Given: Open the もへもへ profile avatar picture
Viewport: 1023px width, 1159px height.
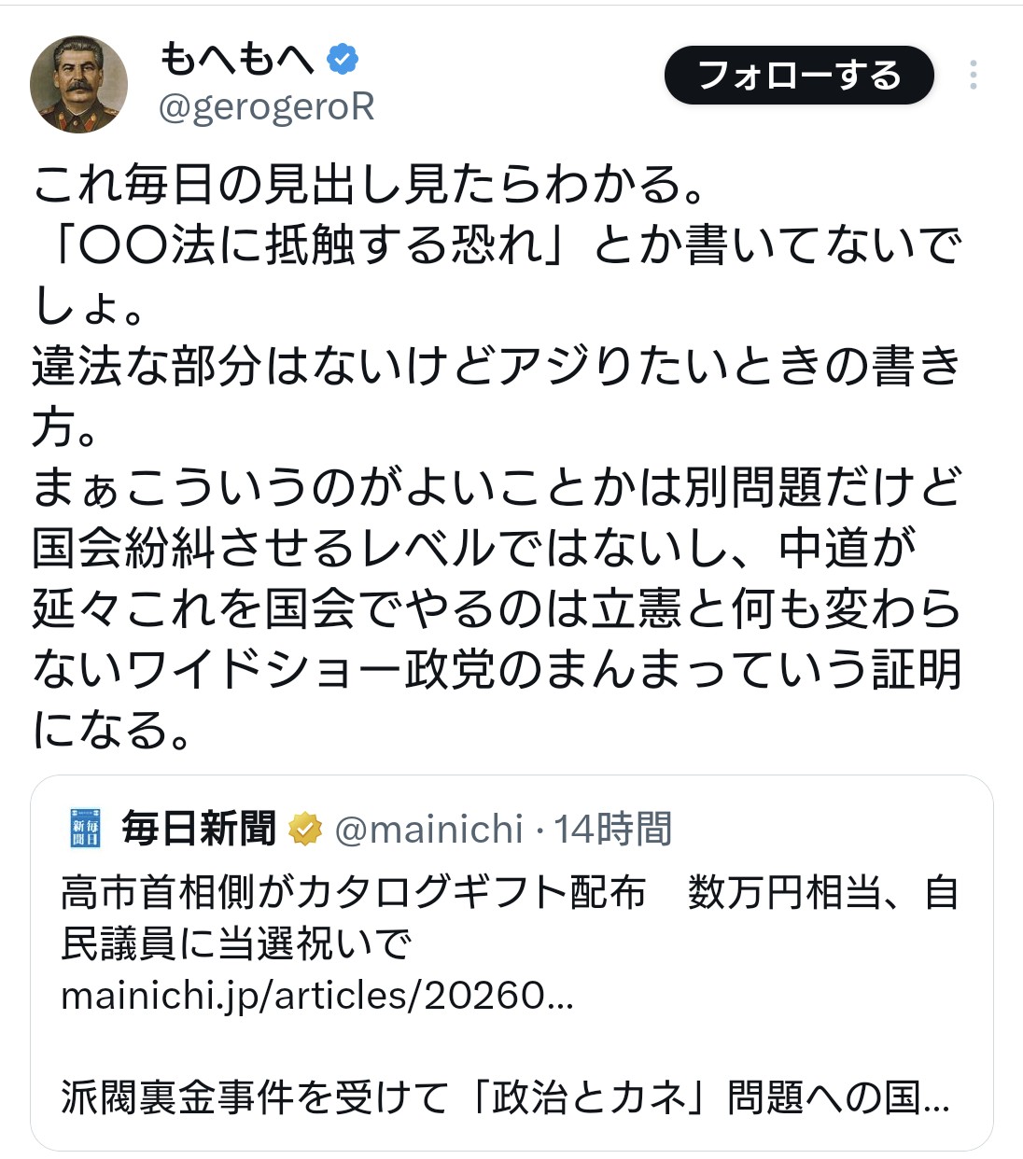Looking at the screenshot, I should (x=78, y=84).
